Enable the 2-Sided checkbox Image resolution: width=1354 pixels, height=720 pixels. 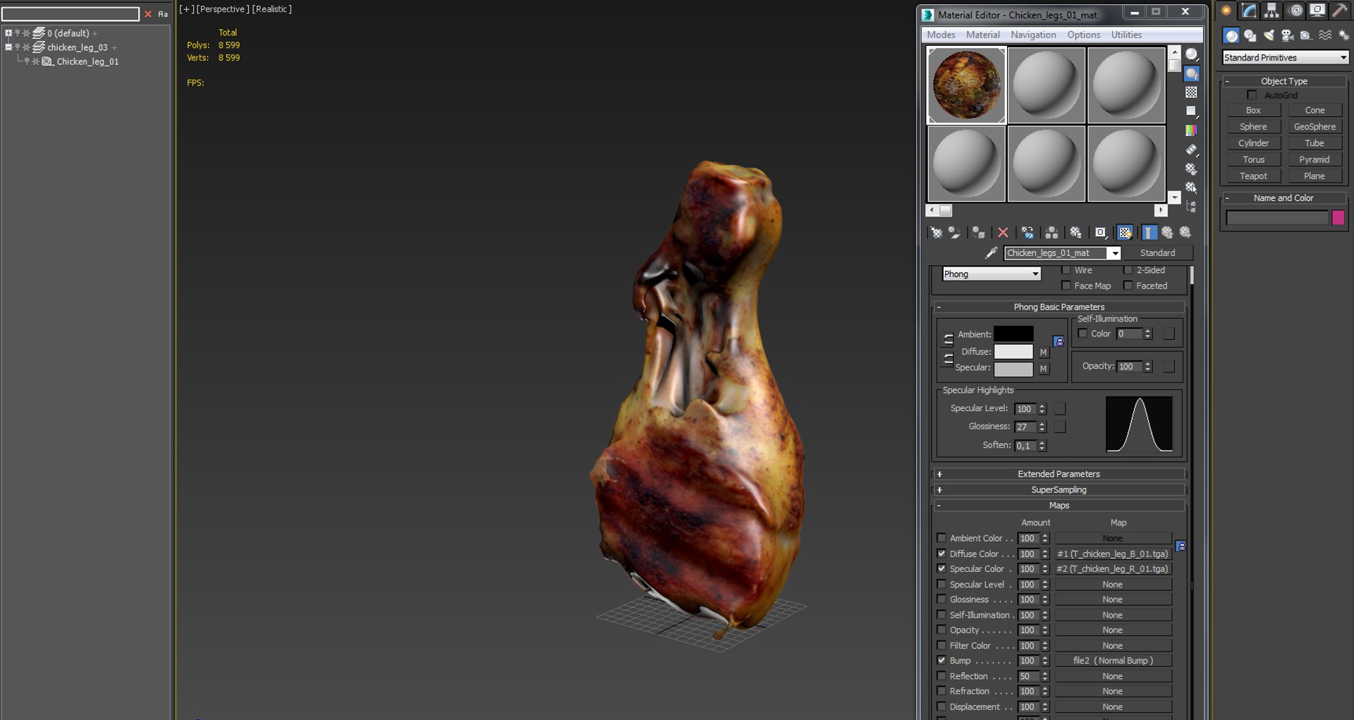point(1128,270)
